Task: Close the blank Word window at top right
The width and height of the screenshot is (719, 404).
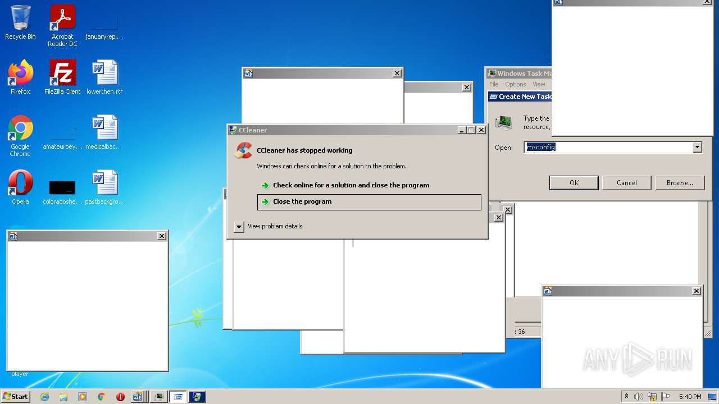Action: click(x=707, y=2)
